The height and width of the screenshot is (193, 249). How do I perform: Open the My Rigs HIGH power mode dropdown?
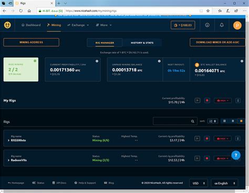pyautogui.click(x=223, y=100)
